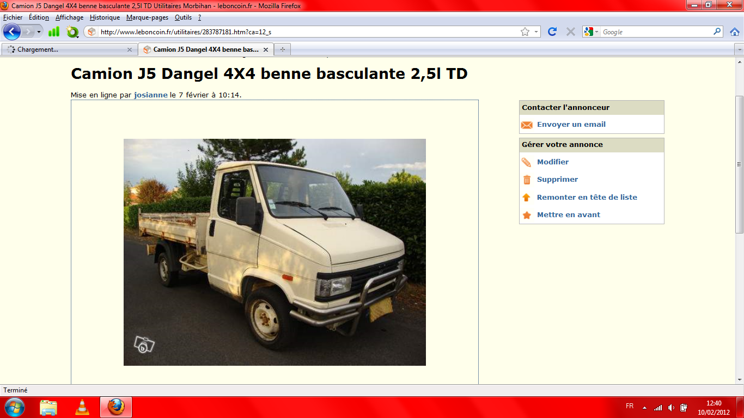Image resolution: width=744 pixels, height=418 pixels.
Task: Click the camera watermark icon on the truck photo
Action: pos(144,345)
